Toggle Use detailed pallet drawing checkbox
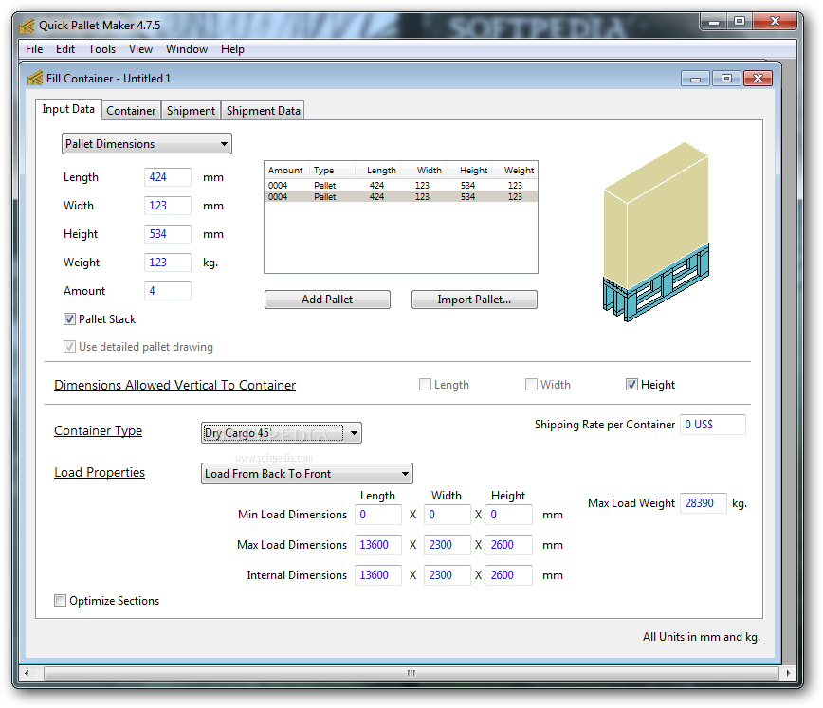The width and height of the screenshot is (823, 708). click(x=69, y=346)
